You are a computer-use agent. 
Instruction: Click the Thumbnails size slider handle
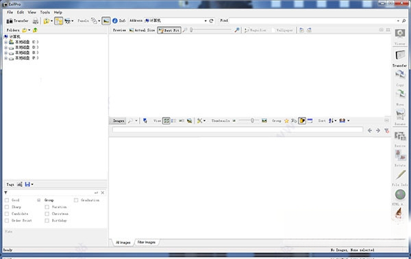(252, 121)
